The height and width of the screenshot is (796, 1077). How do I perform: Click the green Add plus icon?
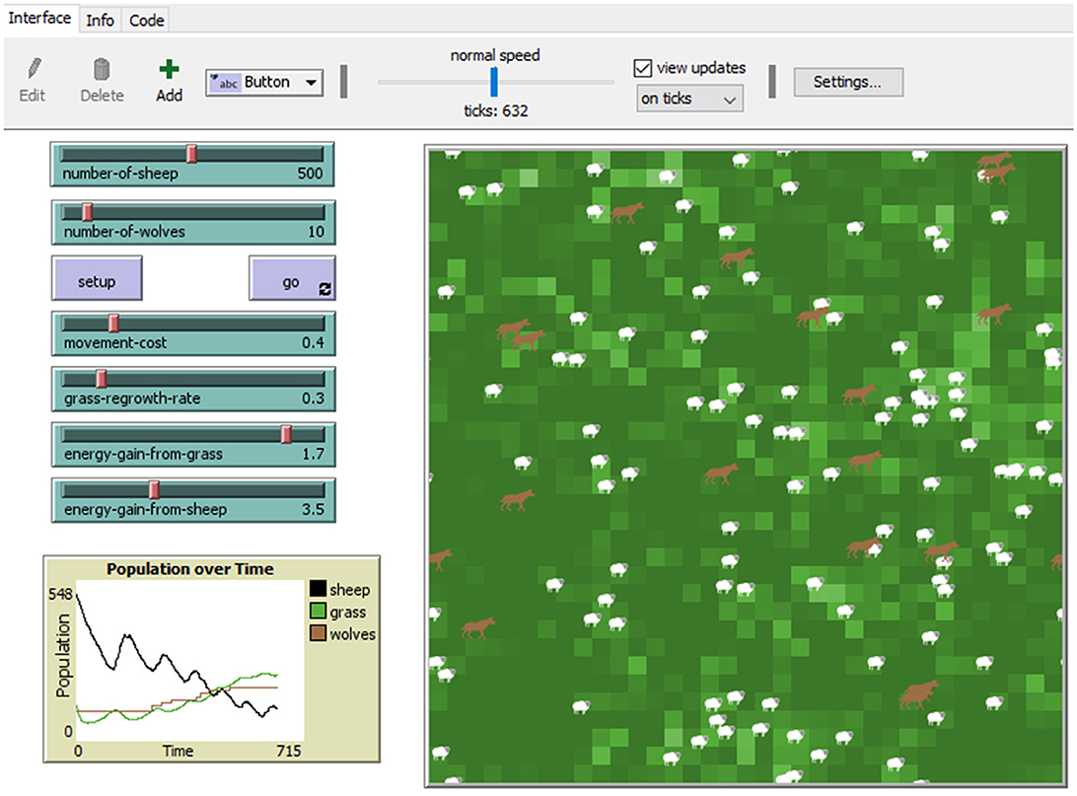pyautogui.click(x=170, y=70)
